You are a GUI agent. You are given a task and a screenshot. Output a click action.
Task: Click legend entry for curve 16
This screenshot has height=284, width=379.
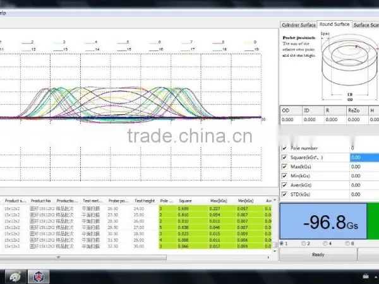(x=156, y=49)
